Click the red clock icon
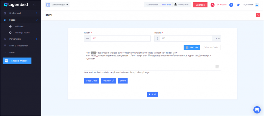This screenshot has width=264, height=116. coord(212,5)
